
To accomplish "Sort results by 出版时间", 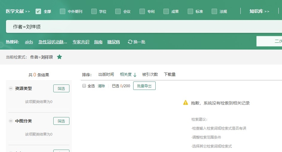I will point(106,74).
